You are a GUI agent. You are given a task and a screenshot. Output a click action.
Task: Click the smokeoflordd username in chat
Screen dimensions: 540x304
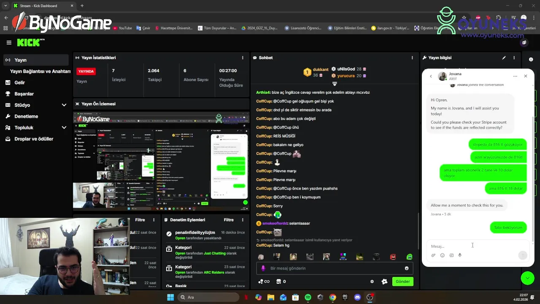(275, 223)
